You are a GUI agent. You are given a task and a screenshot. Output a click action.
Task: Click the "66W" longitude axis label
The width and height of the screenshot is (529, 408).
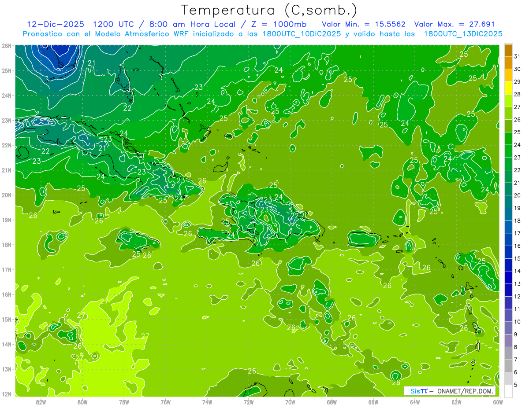tap(373, 402)
